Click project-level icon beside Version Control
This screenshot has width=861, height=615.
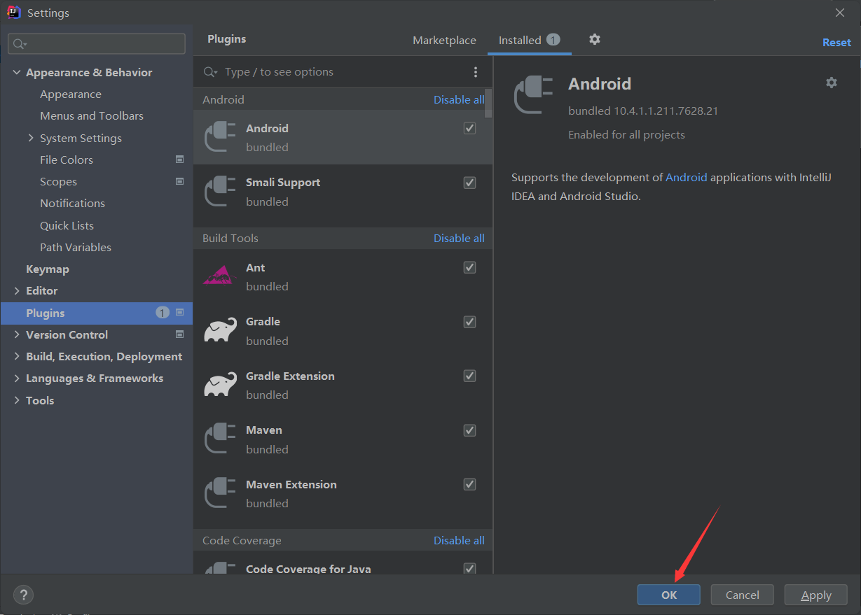click(x=179, y=334)
